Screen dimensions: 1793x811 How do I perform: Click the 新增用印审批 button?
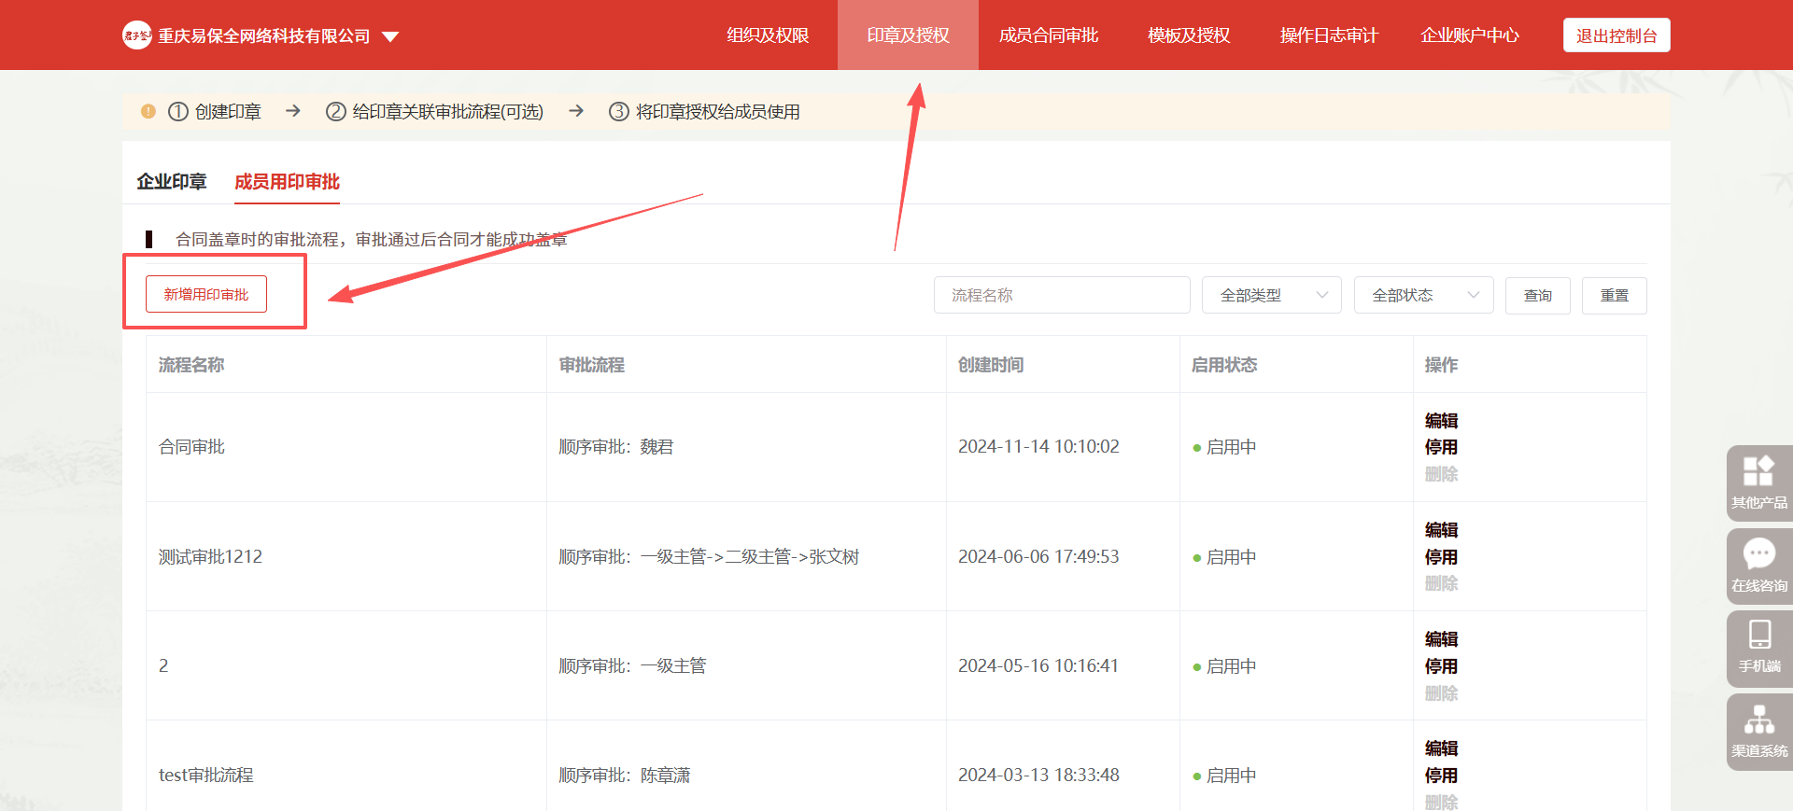[206, 294]
